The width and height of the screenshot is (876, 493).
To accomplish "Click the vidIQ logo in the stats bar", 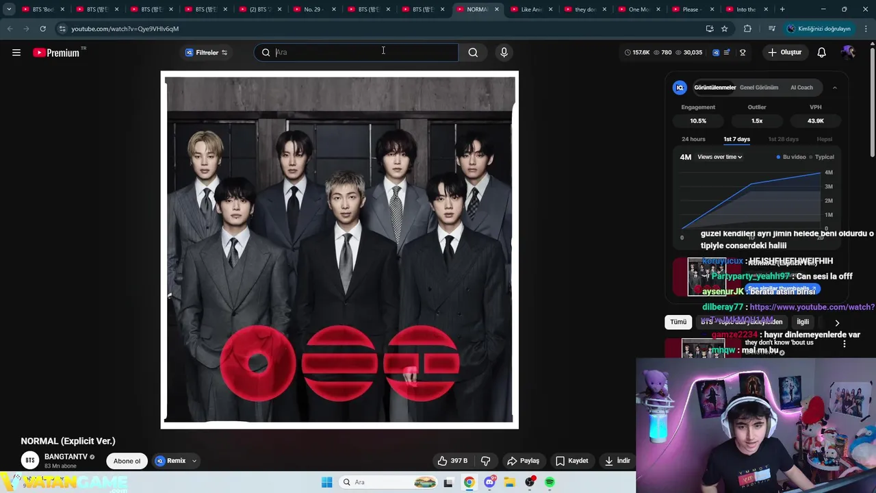I will (x=716, y=53).
